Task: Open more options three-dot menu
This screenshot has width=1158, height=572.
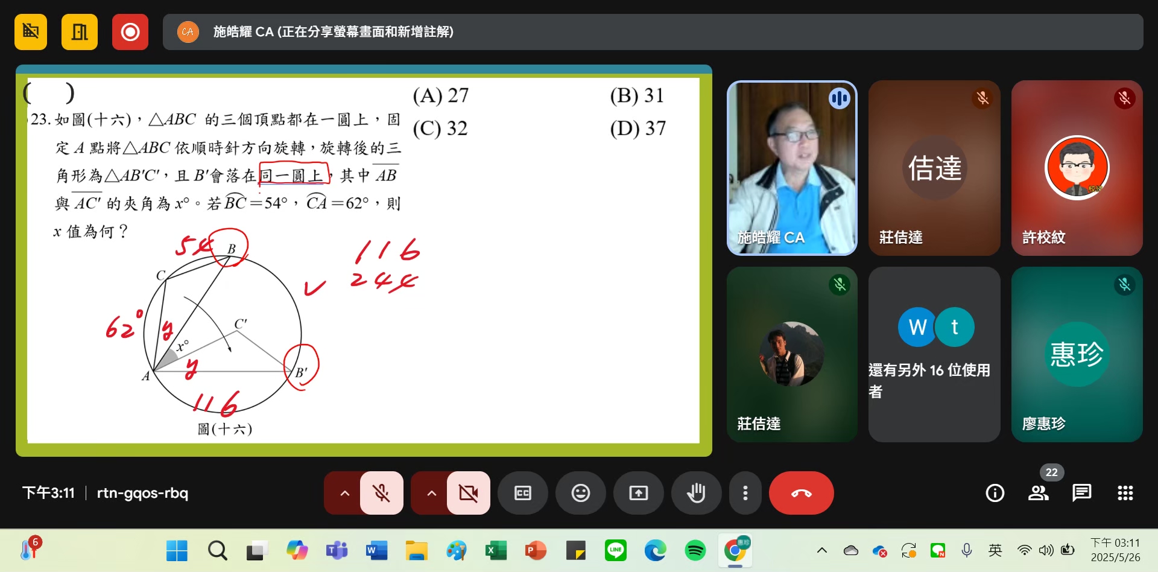Action: [745, 493]
